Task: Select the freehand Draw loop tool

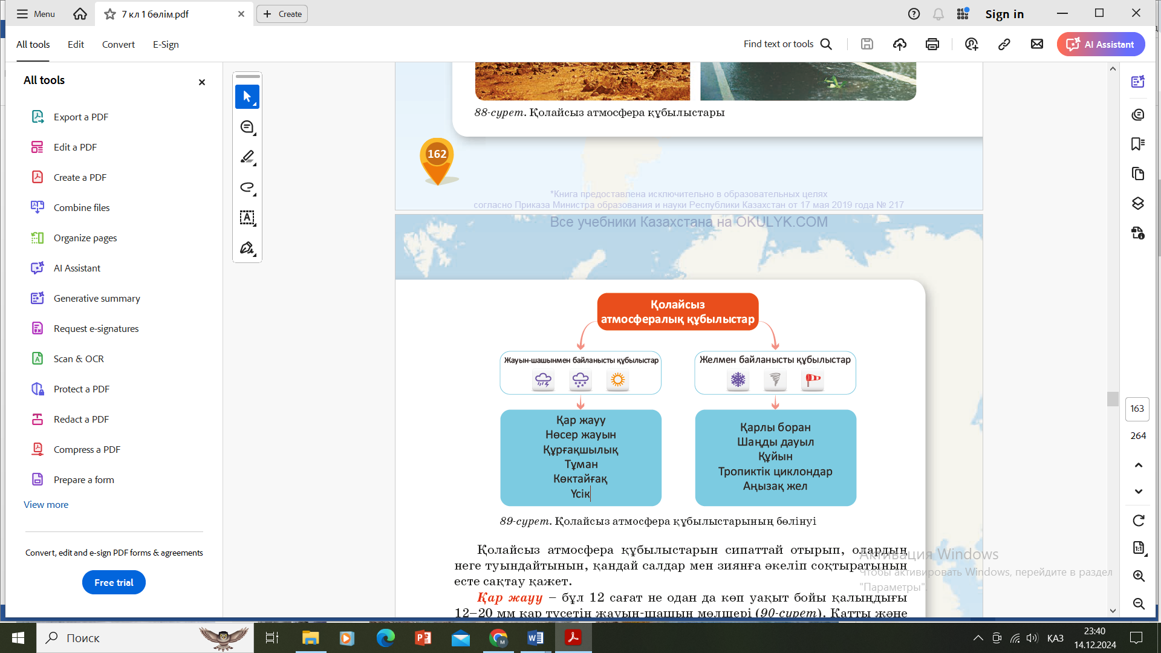Action: click(x=247, y=187)
